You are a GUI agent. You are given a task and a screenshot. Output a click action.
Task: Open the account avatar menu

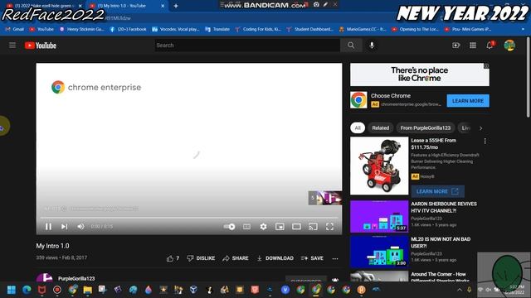(x=509, y=46)
